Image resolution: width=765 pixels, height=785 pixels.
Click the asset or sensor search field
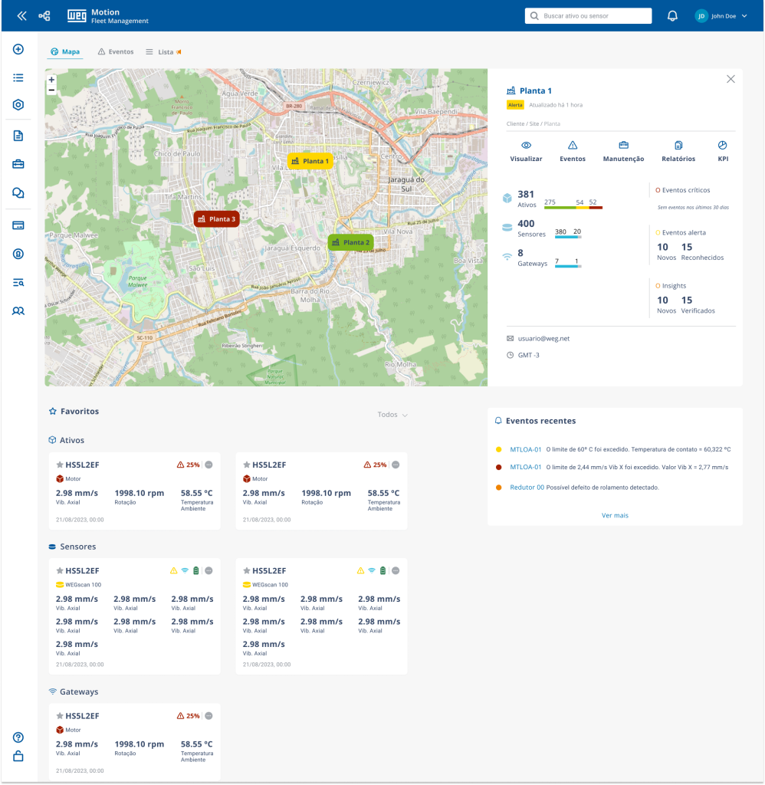[x=588, y=15]
